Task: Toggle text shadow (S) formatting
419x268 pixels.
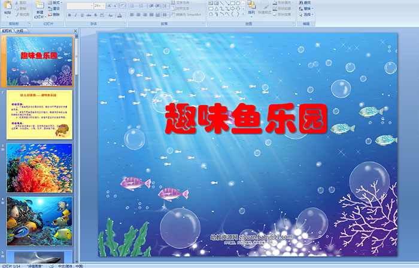Action: [x=95, y=15]
